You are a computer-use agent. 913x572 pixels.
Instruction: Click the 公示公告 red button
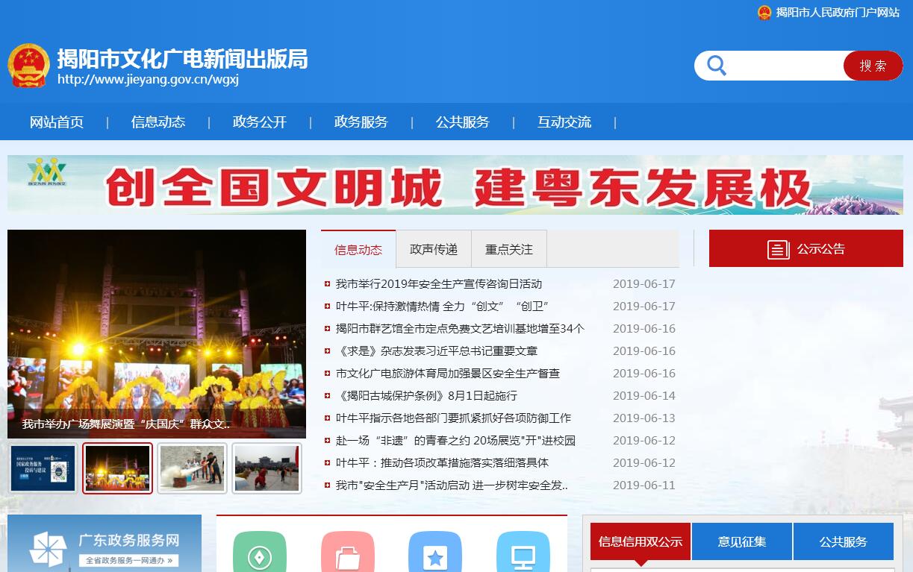pyautogui.click(x=806, y=248)
